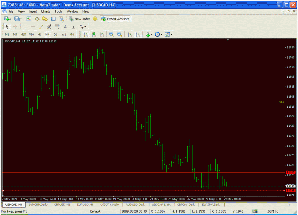298x215 pixels.
Task: Switch to Line Chart display
Action: pos(102,34)
